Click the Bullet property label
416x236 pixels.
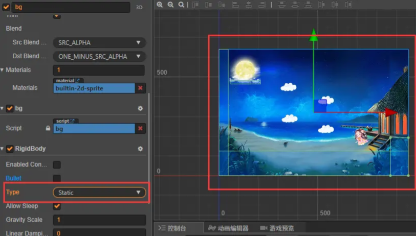coord(13,178)
